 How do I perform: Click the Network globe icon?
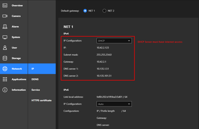click(5, 69)
